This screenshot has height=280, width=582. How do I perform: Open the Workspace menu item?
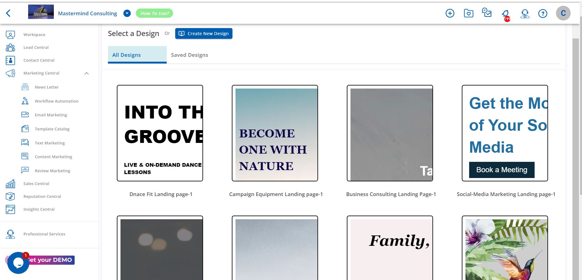pyautogui.click(x=34, y=35)
